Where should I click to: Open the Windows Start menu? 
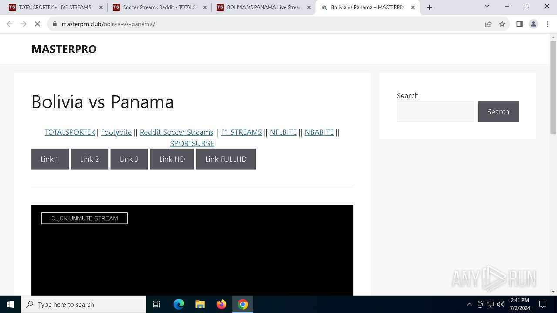[10, 304]
